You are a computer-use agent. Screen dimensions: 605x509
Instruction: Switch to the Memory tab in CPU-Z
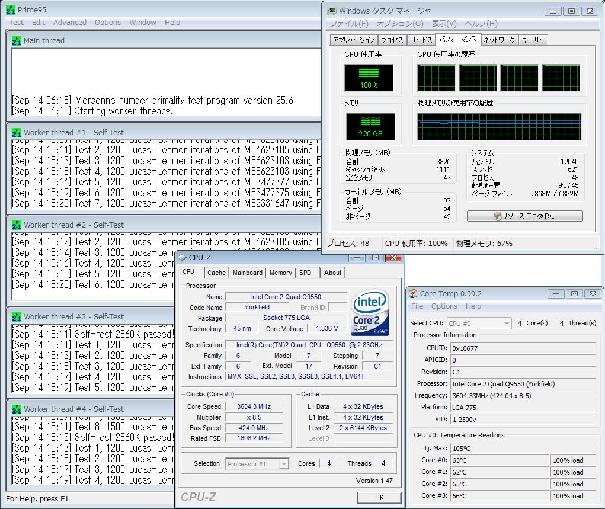[280, 273]
